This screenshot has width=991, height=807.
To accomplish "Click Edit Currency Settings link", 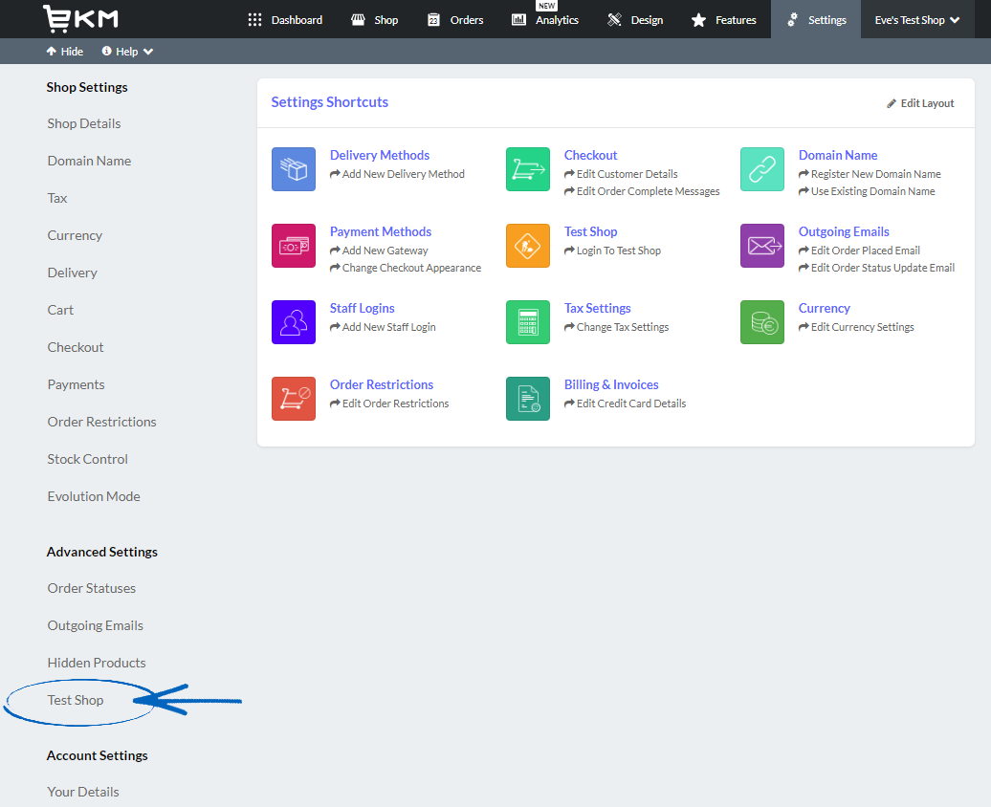I will [856, 327].
